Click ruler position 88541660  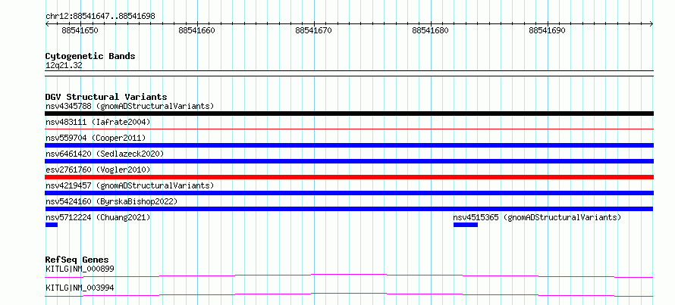pos(196,30)
